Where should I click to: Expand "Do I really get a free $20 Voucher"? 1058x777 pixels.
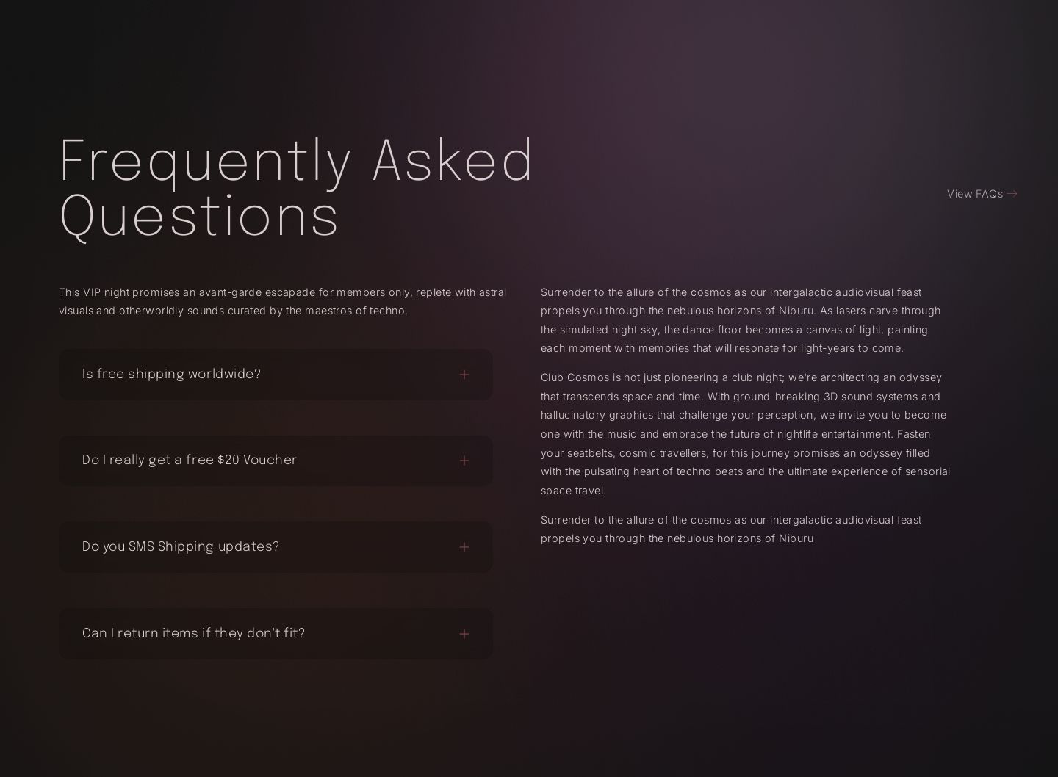[190, 460]
